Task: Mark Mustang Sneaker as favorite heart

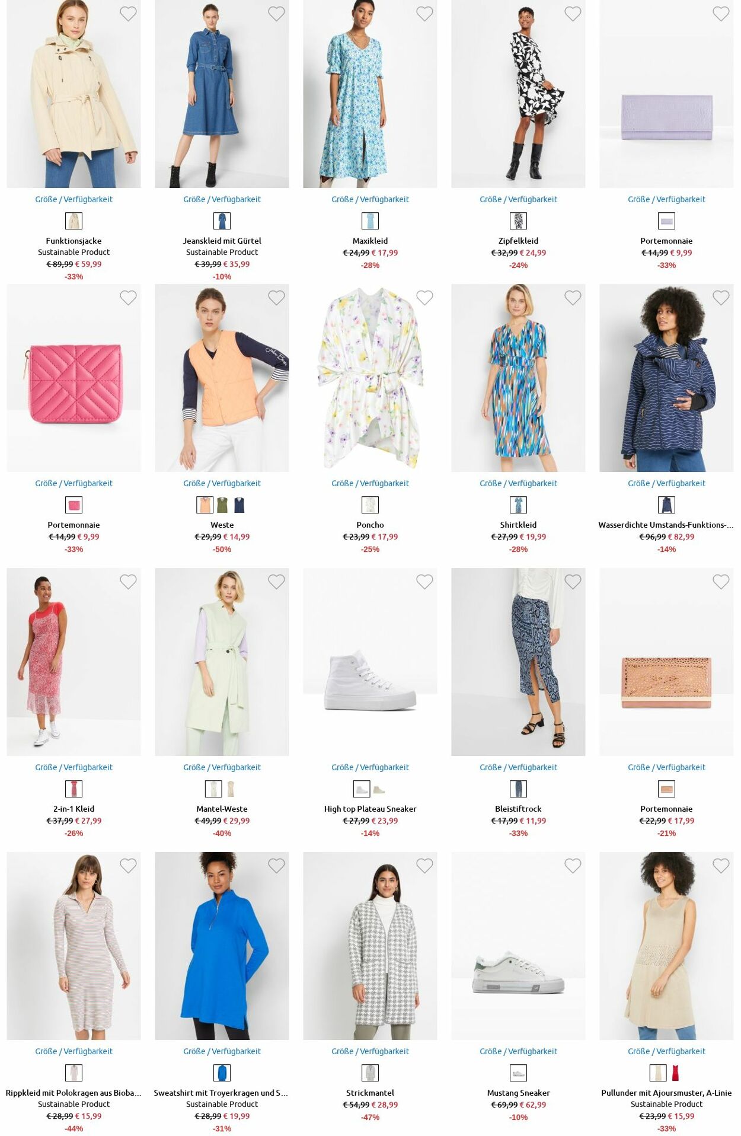Action: click(573, 866)
